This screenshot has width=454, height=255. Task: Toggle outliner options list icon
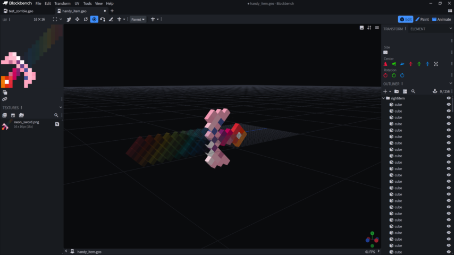[x=405, y=91]
